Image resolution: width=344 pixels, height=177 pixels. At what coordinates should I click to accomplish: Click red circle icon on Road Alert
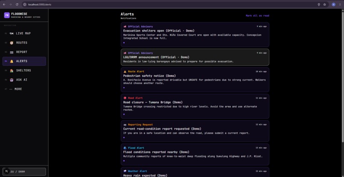pyautogui.click(x=125, y=98)
